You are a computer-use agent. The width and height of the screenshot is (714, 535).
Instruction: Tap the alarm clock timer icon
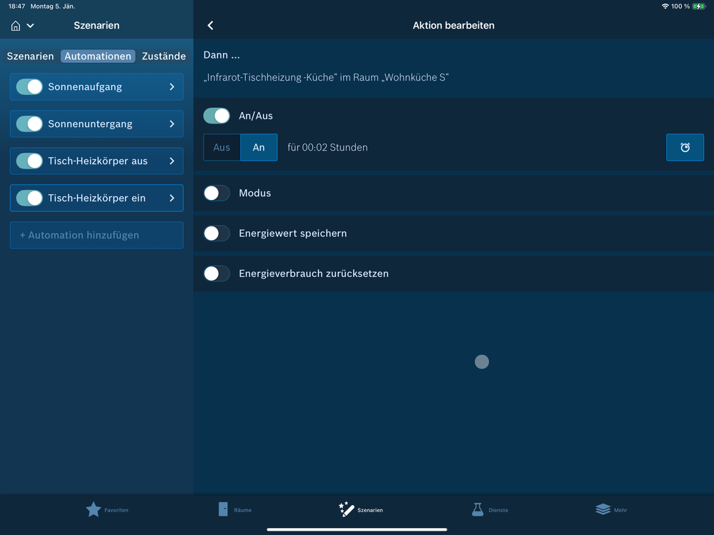685,147
